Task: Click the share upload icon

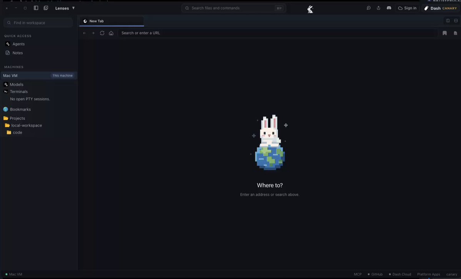Action: click(378, 8)
